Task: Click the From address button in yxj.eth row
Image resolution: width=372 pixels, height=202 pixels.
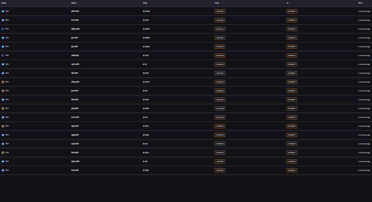Action: (x=220, y=108)
